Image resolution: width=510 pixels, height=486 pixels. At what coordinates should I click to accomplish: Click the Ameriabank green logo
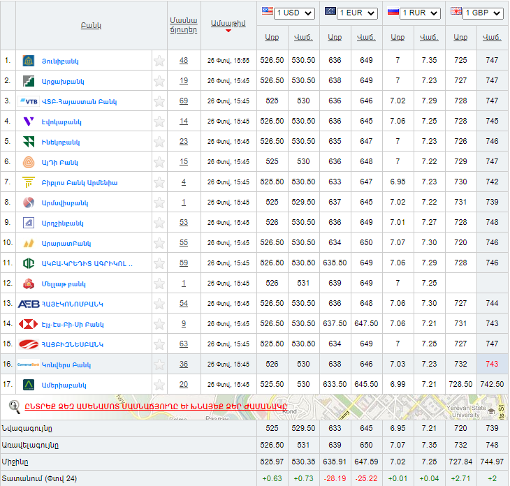pyautogui.click(x=29, y=385)
